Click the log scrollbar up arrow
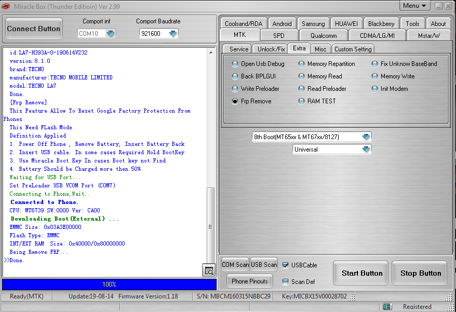This screenshot has height=312, width=456. point(211,52)
